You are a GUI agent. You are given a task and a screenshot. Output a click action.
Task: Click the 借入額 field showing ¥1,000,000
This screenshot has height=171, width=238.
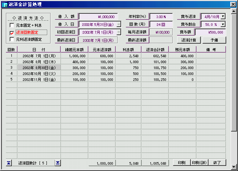[x=99, y=17]
